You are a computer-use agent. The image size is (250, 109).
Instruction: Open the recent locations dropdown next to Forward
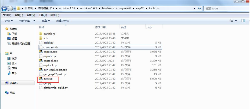tap(14, 8)
